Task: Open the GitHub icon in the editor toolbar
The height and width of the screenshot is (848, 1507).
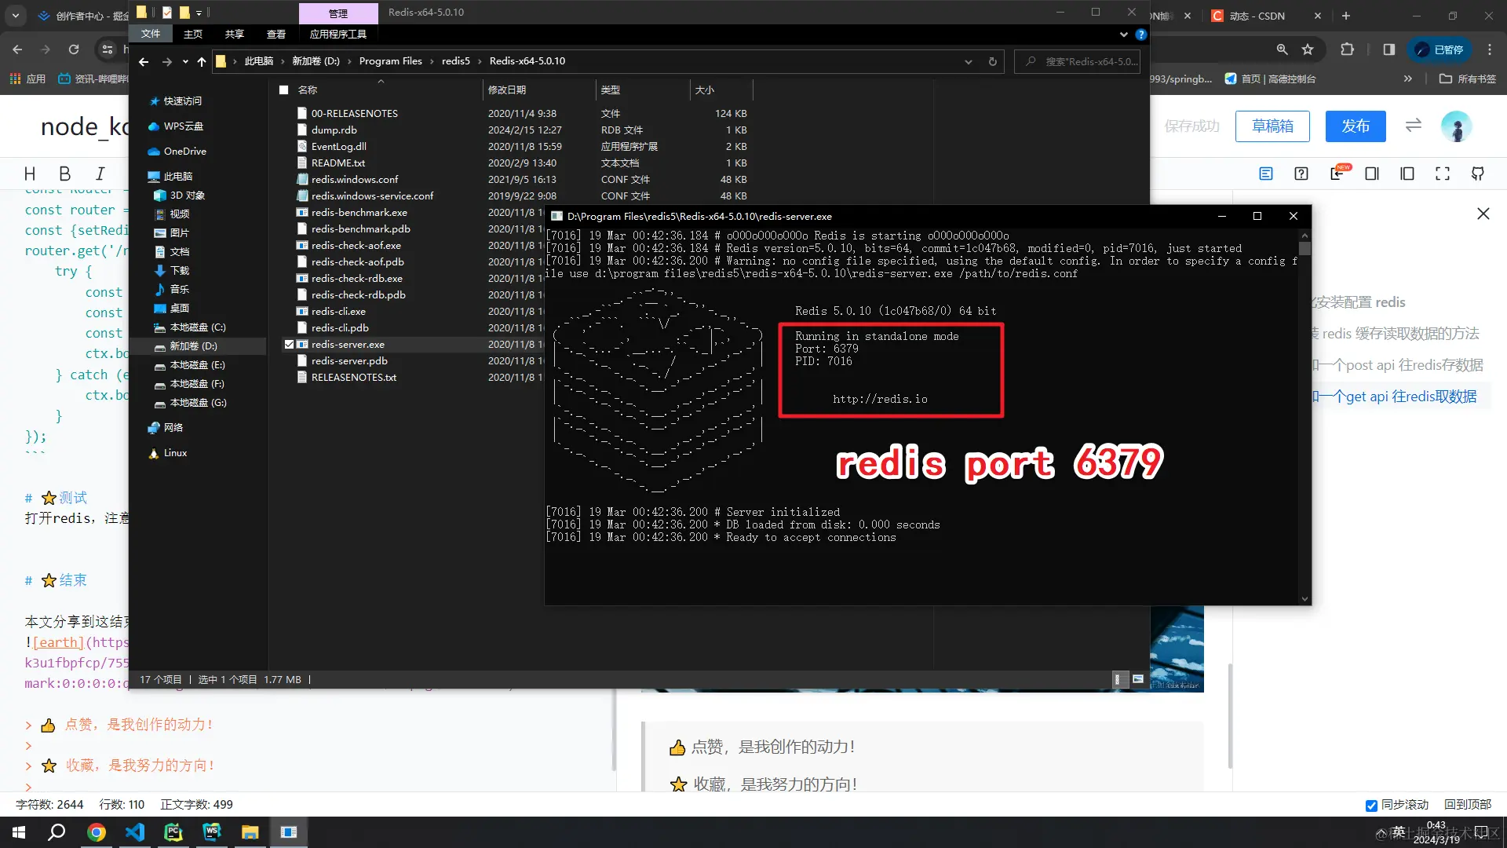Action: pos(1478,174)
